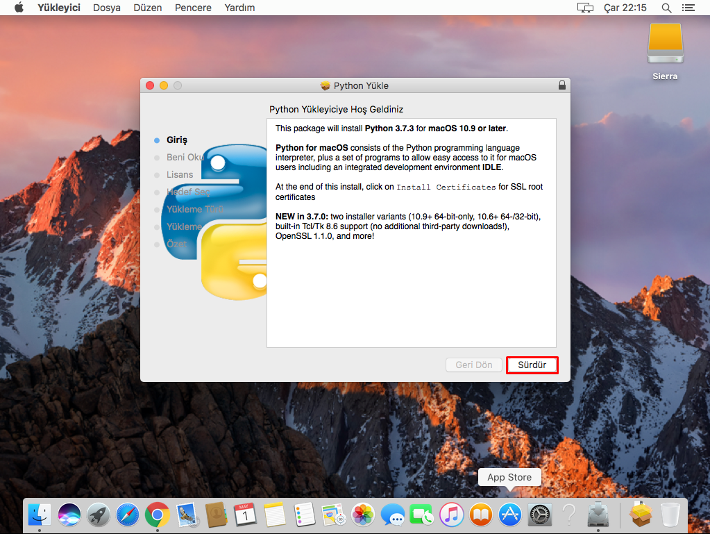Select the Özet step in the installer sidebar
This screenshot has width=710, height=534.
[x=177, y=244]
